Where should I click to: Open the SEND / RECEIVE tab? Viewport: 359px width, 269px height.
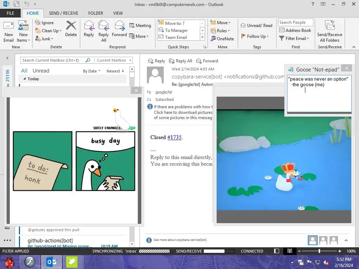click(x=63, y=13)
